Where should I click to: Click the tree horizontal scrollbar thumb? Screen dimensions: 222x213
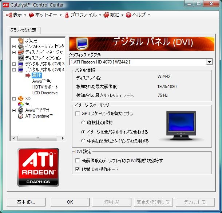(37, 138)
